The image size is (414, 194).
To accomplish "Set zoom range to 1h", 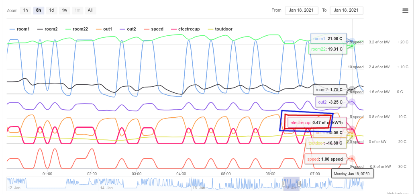I will click(26, 10).
